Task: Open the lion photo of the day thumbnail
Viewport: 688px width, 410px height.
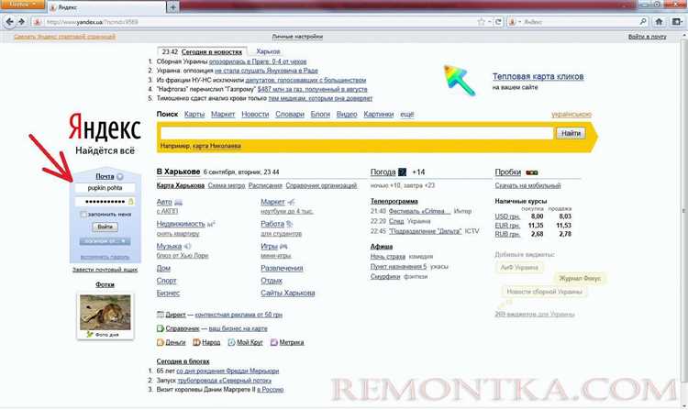Action: 105,312
